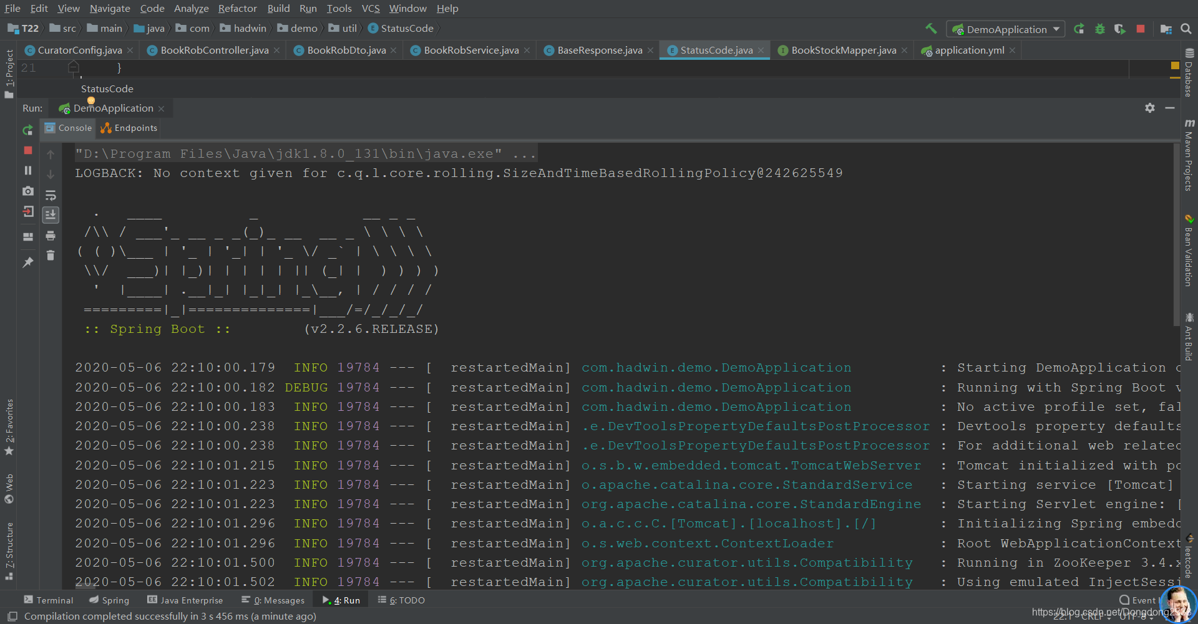Open Messages tool window
This screenshot has height=624, width=1198.
pyautogui.click(x=273, y=600)
